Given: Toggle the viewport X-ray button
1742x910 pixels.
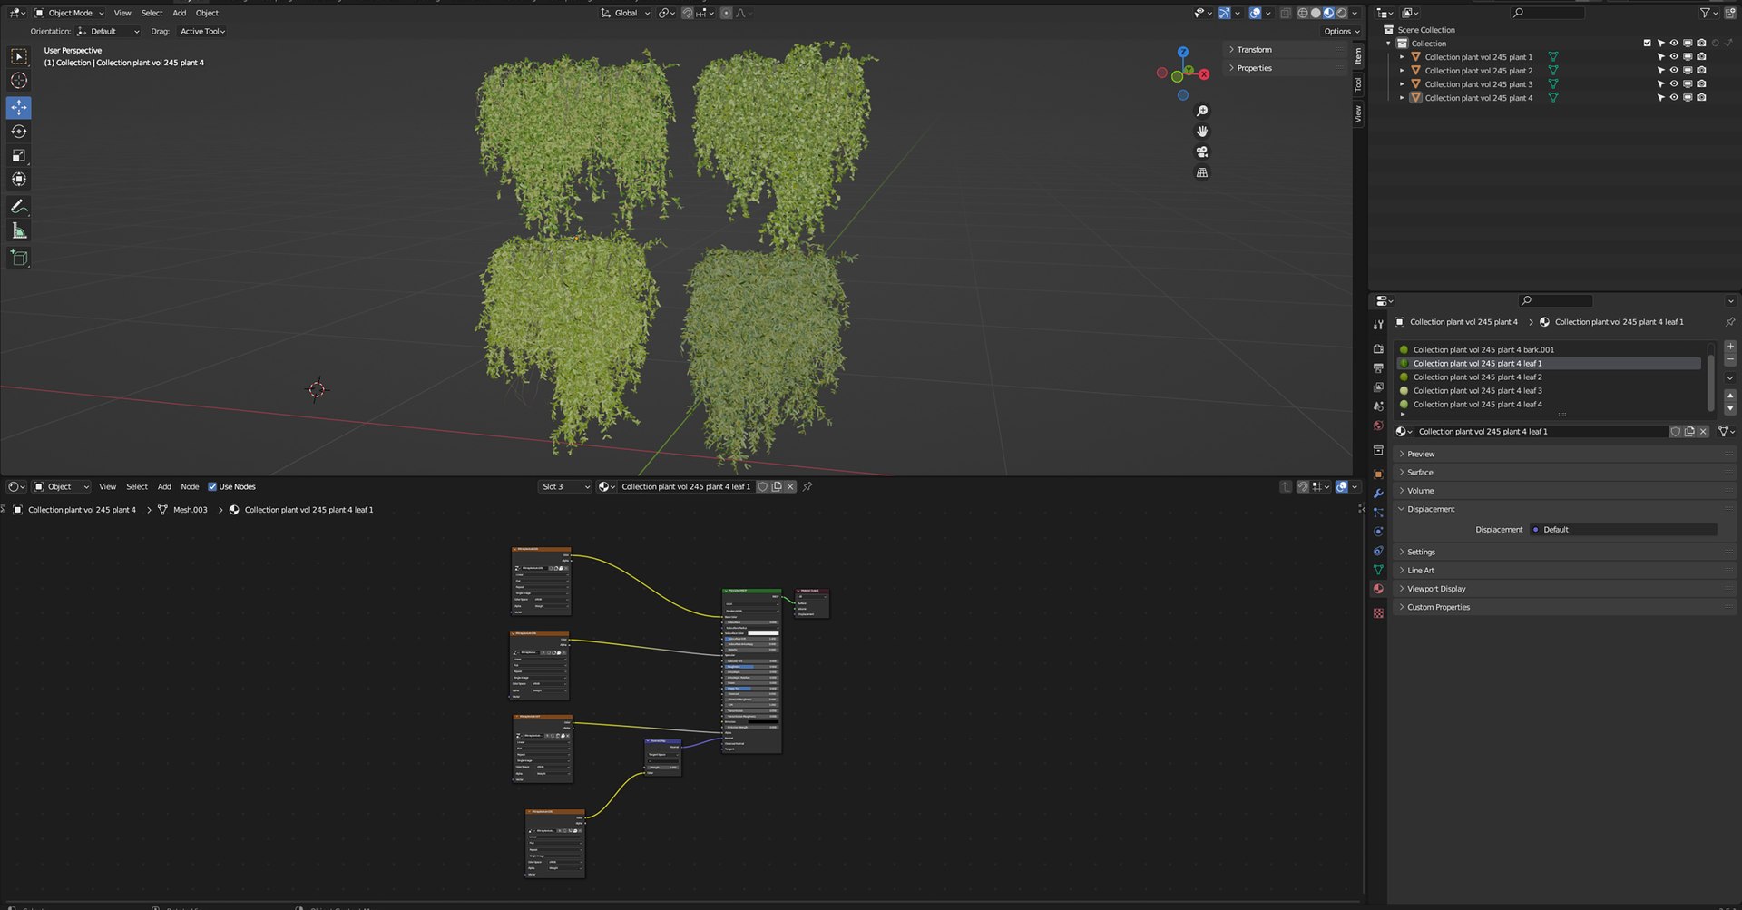Looking at the screenshot, I should coord(1286,14).
